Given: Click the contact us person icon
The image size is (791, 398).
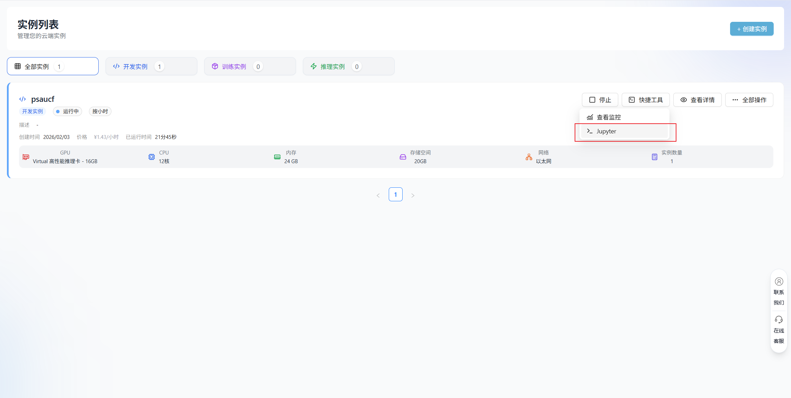Looking at the screenshot, I should [779, 282].
